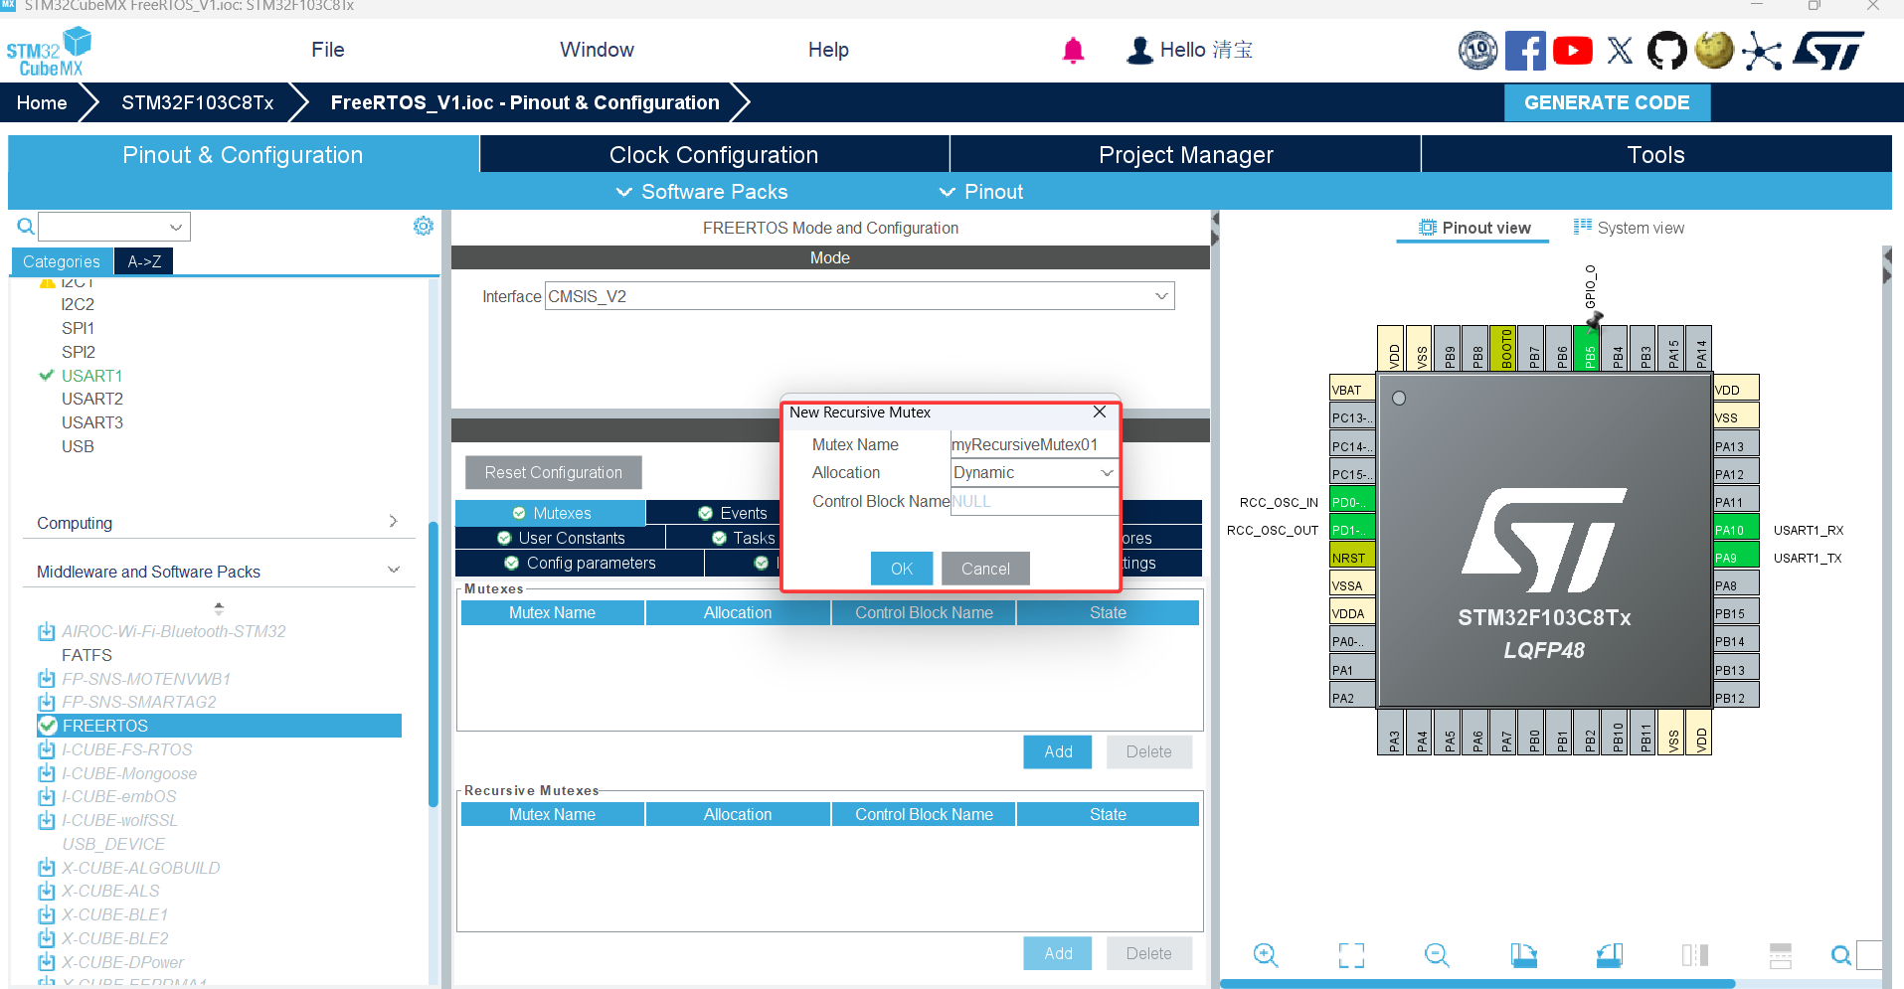The height and width of the screenshot is (989, 1904).
Task: Click the STM32CubeMX logo
Action: [49, 52]
